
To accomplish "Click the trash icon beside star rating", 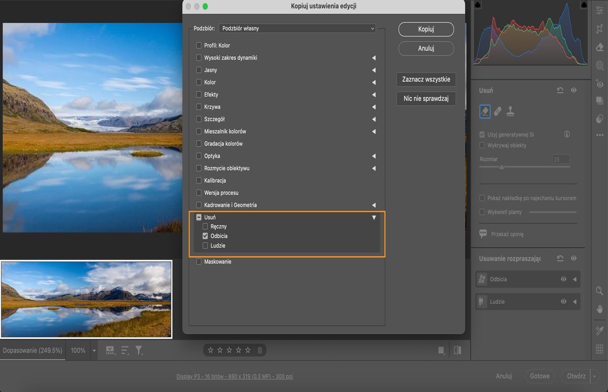I will tap(260, 350).
